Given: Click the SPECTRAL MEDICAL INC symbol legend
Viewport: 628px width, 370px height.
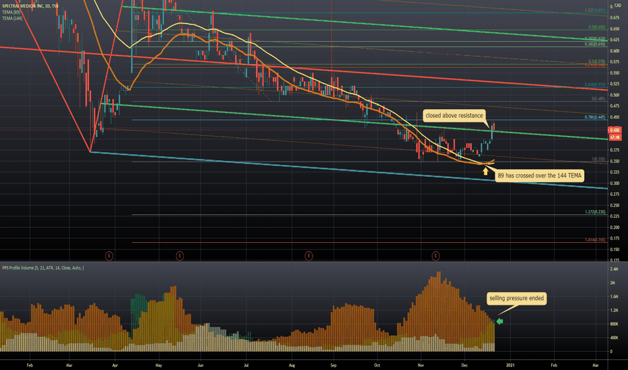Looking at the screenshot, I should 30,6.
